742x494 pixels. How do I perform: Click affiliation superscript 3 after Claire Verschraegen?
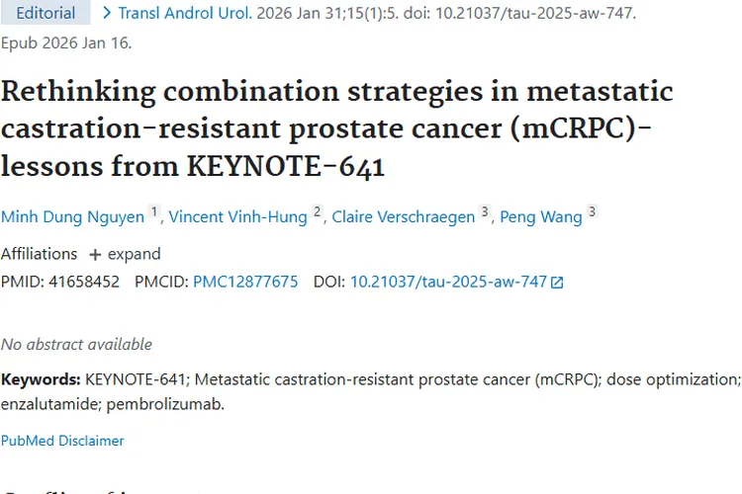tap(485, 212)
